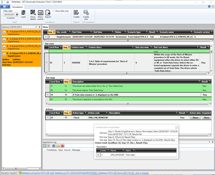Image resolution: width=215 pixels, height=175 pixels.
Task: Click Show button under Action data
Action: coord(195,118)
